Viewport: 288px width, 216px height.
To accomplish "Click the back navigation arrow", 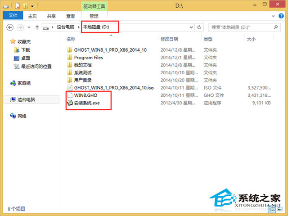I will 10,28.
